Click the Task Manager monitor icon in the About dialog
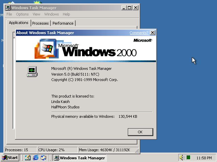 tap(32, 72)
